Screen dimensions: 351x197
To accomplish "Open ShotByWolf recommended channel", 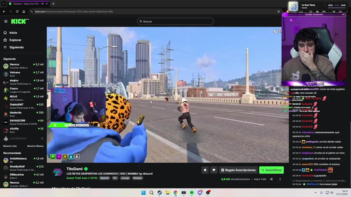I will tap(23, 168).
